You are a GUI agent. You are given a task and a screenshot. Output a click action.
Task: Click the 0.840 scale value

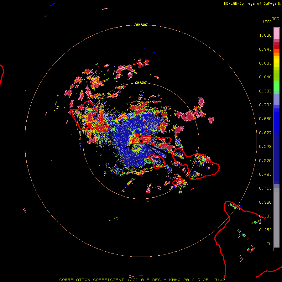pyautogui.click(x=265, y=77)
